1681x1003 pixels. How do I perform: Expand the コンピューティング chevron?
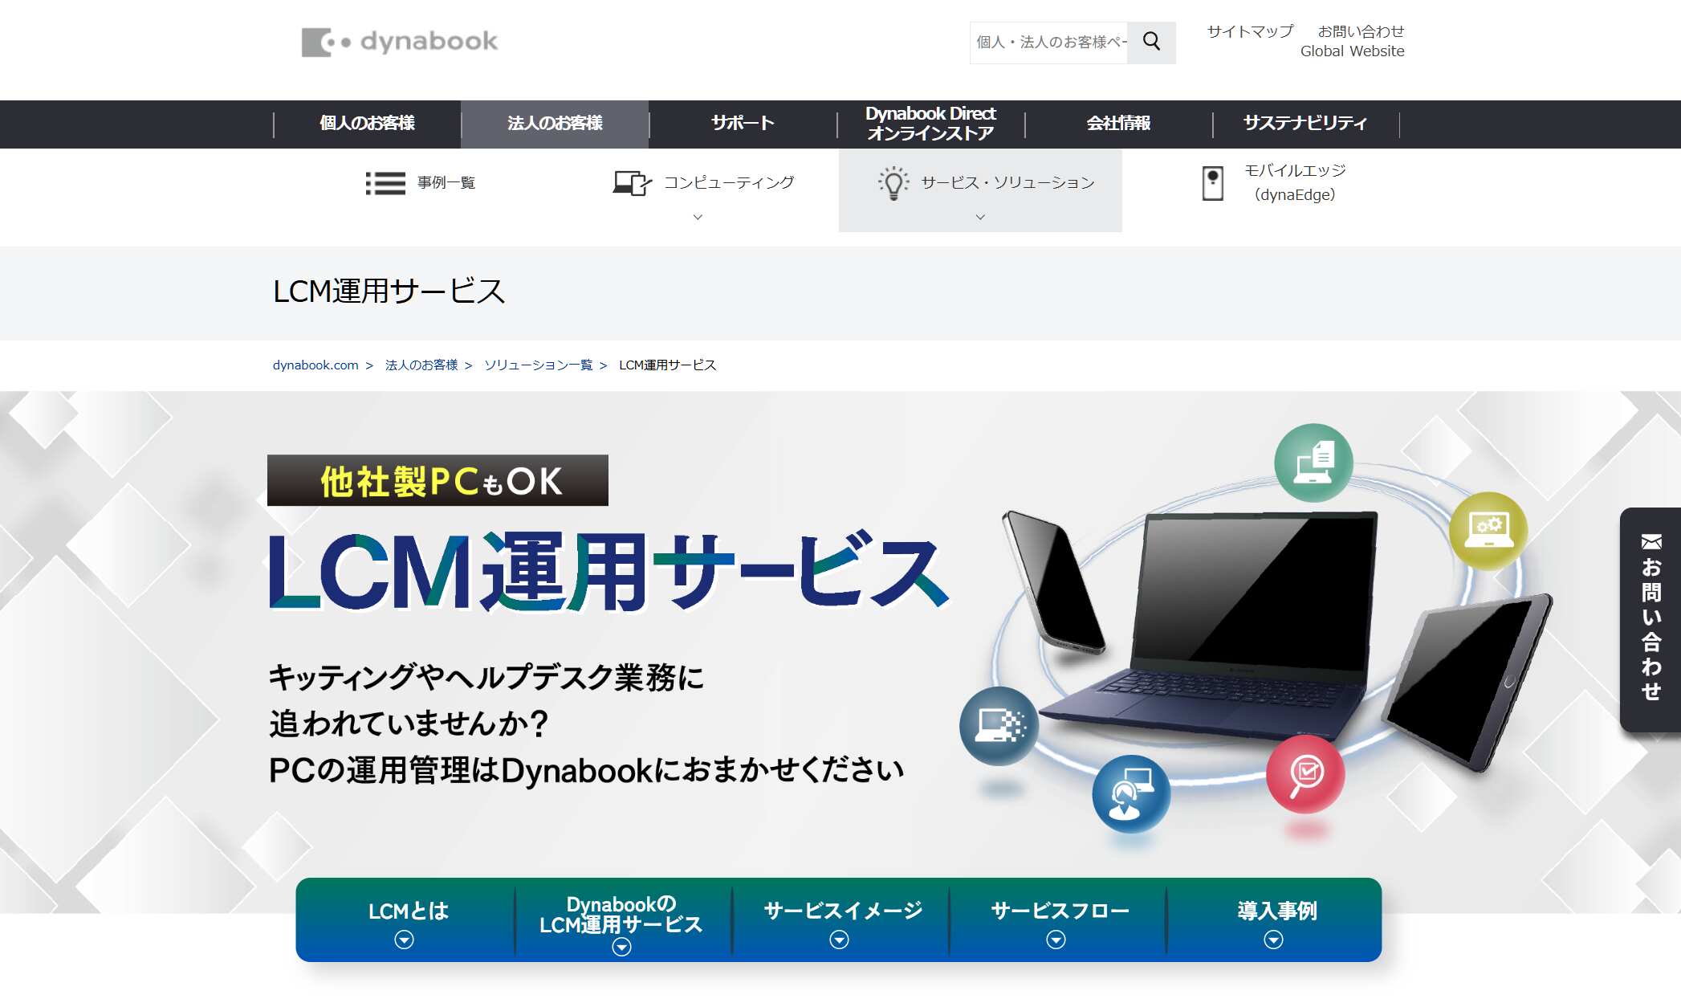click(698, 217)
